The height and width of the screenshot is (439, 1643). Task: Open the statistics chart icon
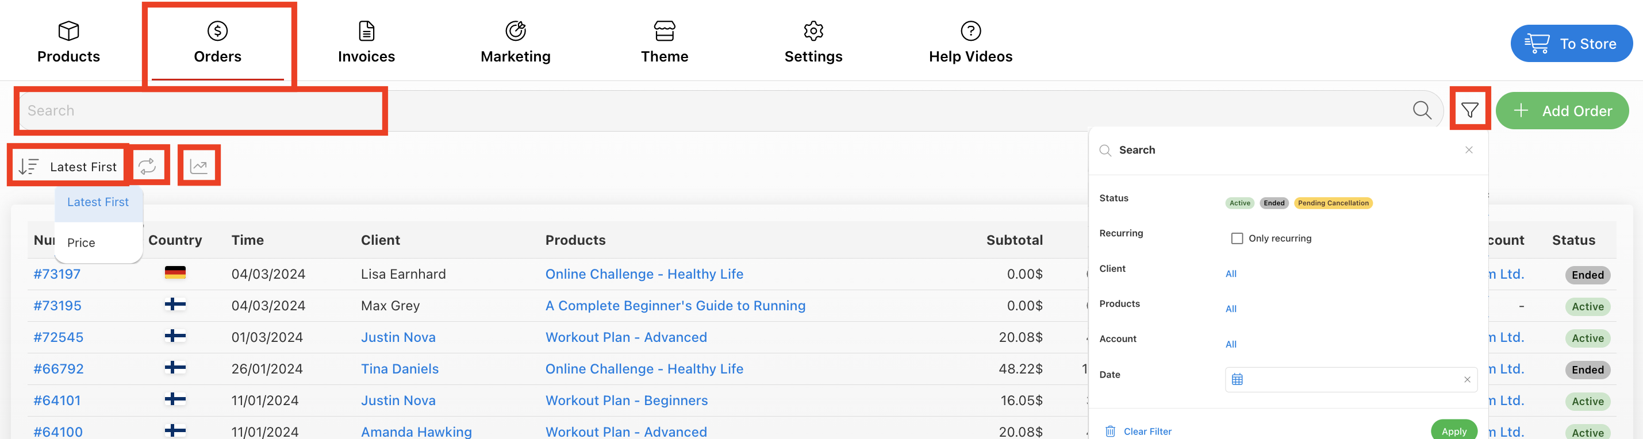coord(199,166)
